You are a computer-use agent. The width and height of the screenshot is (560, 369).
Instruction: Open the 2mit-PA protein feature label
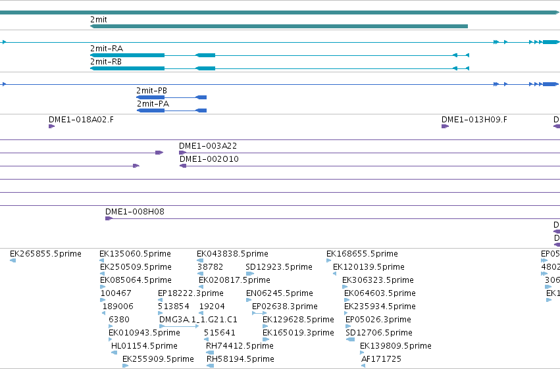pyautogui.click(x=153, y=104)
